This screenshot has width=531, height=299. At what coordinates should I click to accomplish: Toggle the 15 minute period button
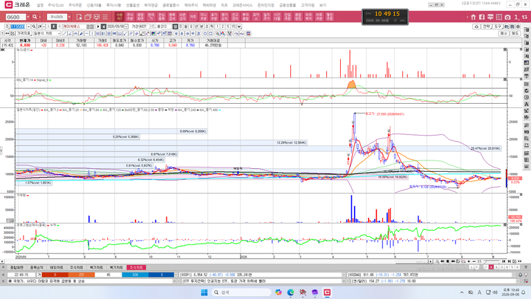point(234,26)
